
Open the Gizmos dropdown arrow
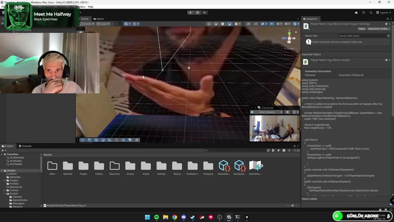click(x=298, y=24)
